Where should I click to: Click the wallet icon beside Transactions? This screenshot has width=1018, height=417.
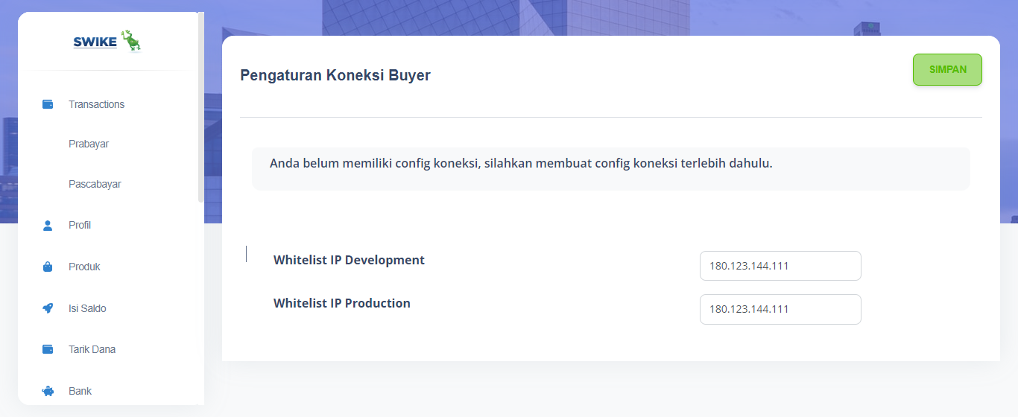(48, 104)
